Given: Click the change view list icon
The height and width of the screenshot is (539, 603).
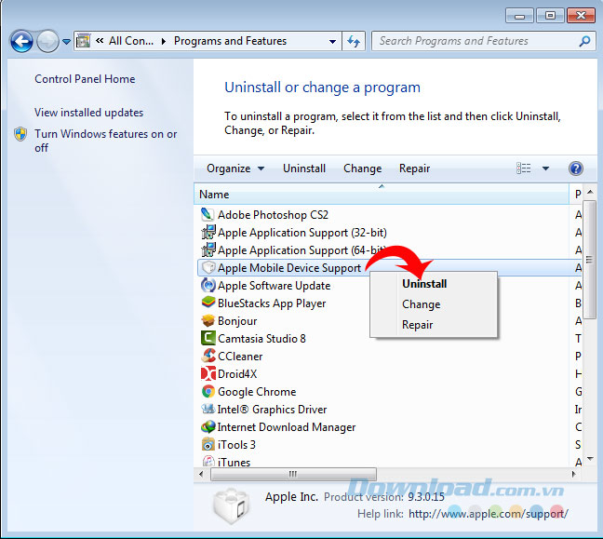Looking at the screenshot, I should coord(523,168).
